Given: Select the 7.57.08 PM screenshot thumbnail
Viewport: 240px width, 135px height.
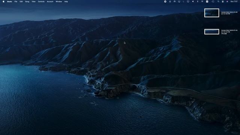Looking at the screenshot, I should point(211,13).
